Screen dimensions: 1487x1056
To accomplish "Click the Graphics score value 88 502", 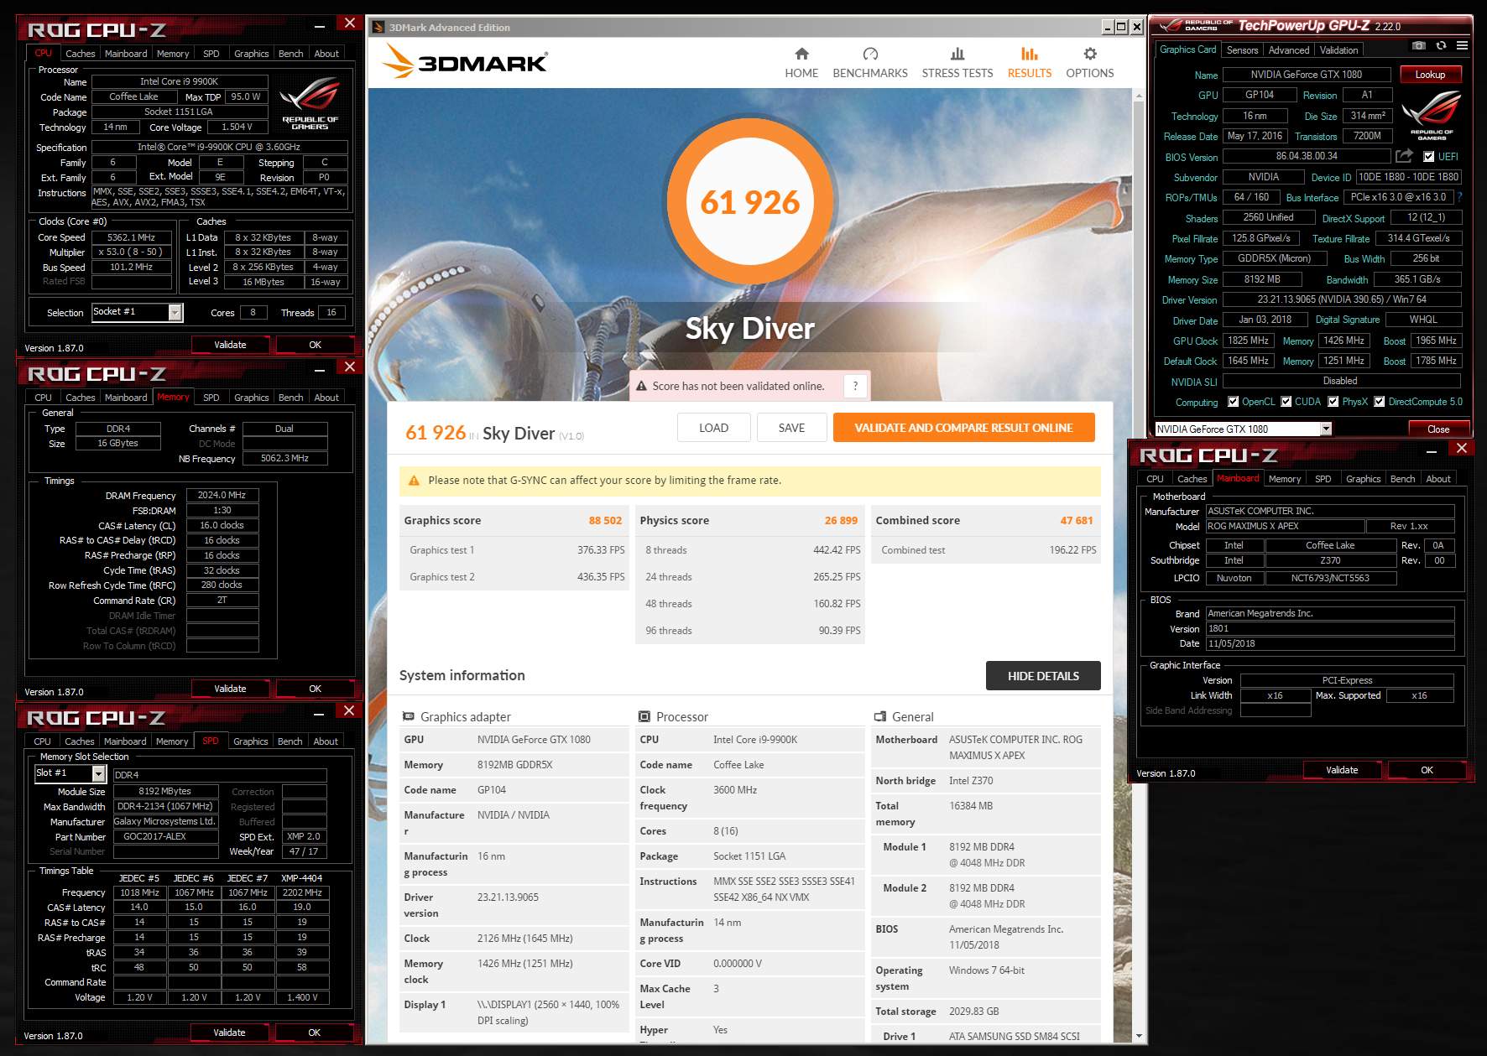I will [x=605, y=520].
